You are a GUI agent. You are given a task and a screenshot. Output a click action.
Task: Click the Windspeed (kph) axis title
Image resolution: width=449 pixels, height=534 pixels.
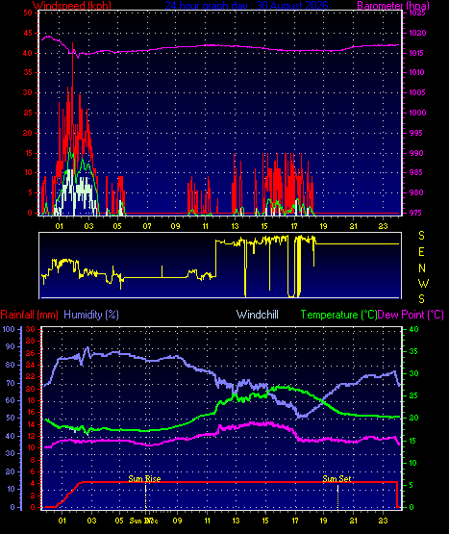click(72, 5)
